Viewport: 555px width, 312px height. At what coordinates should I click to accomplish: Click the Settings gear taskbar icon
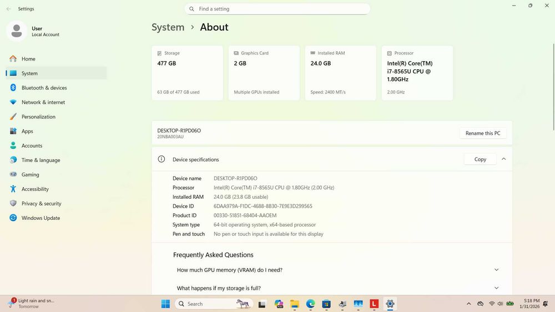390,304
